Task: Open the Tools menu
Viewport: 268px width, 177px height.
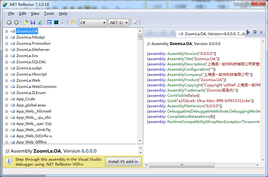Action: tap(49, 14)
